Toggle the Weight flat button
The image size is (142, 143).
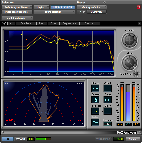click(x=108, y=88)
